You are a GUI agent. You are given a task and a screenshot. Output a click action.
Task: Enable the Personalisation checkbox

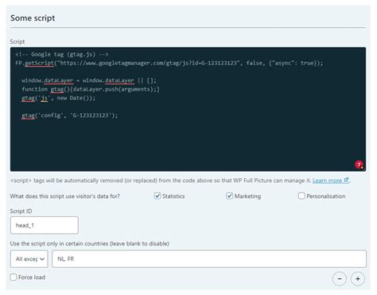301,196
